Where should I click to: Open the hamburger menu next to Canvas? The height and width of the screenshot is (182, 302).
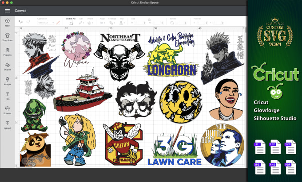coord(7,11)
